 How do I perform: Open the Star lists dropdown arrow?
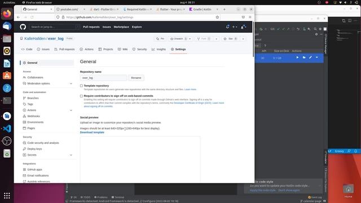pos(243,39)
